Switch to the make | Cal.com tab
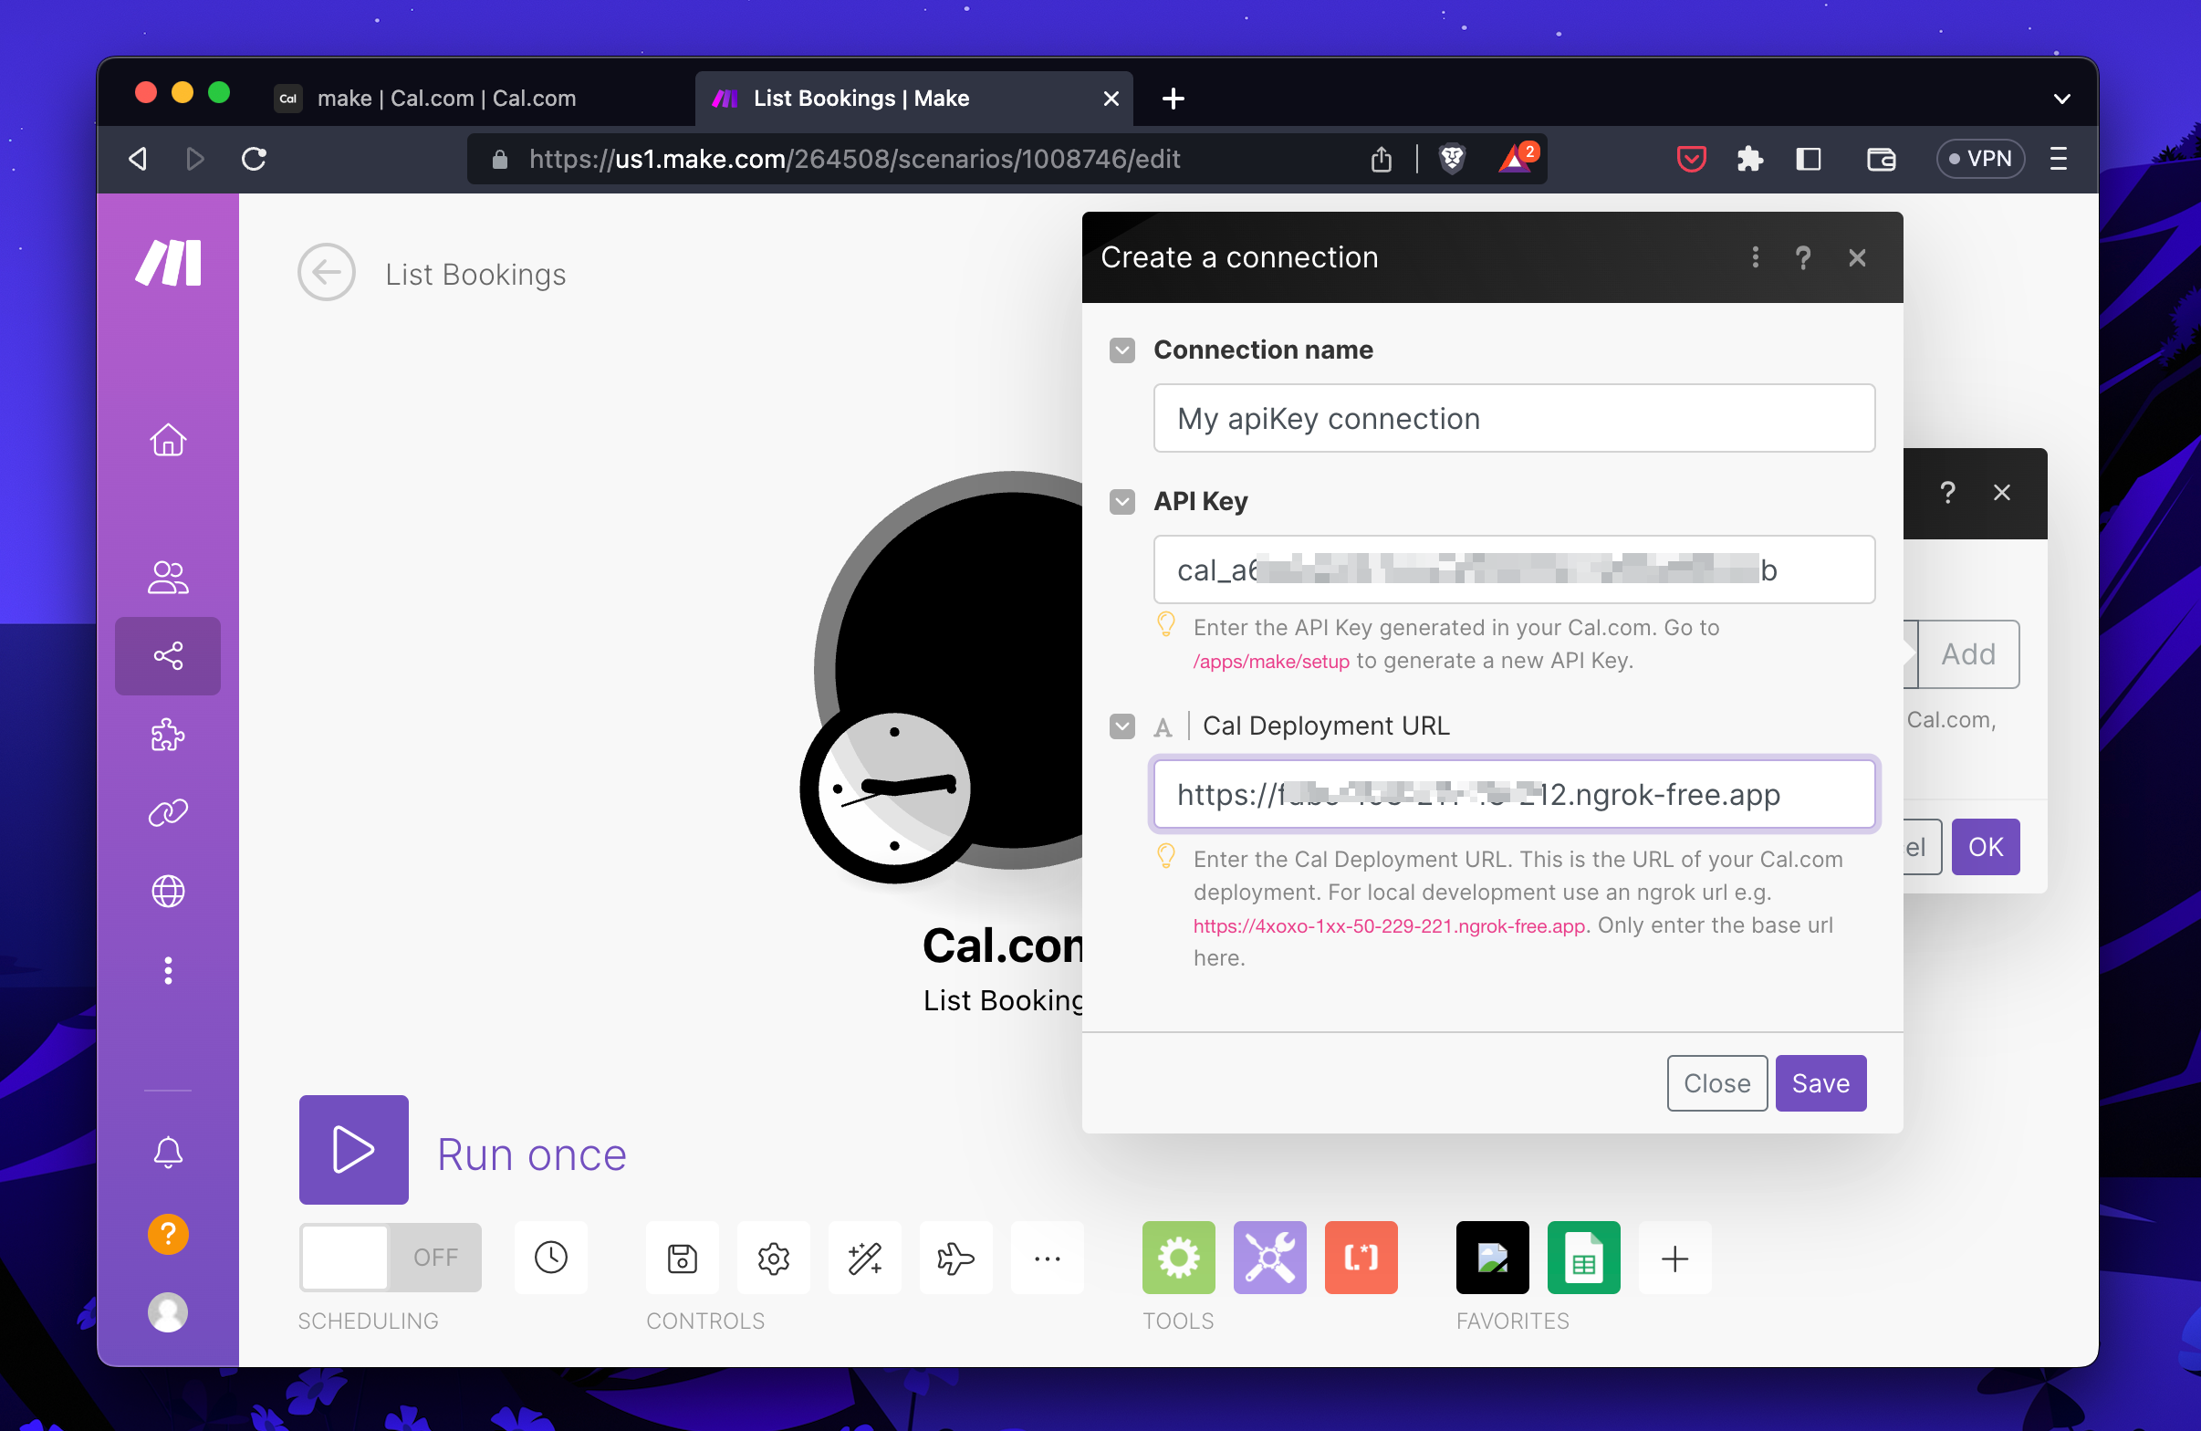2201x1431 pixels. pos(445,99)
